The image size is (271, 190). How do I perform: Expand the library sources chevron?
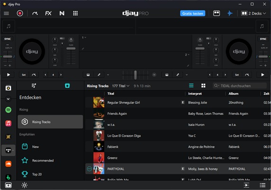click(8, 99)
